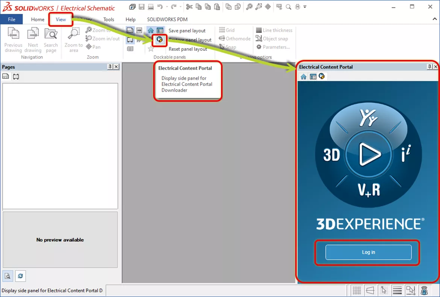Click the Home icon in the Electrical Content Portal panel
This screenshot has height=297, width=440.
[303, 76]
